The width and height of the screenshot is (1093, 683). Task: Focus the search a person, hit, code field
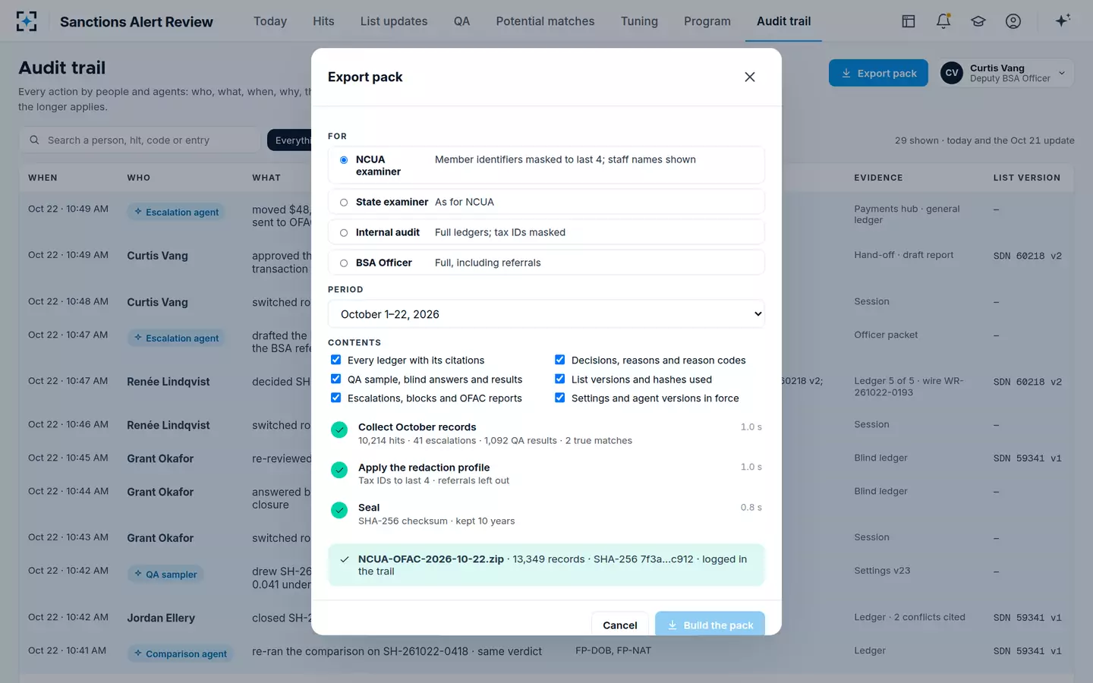[140, 140]
